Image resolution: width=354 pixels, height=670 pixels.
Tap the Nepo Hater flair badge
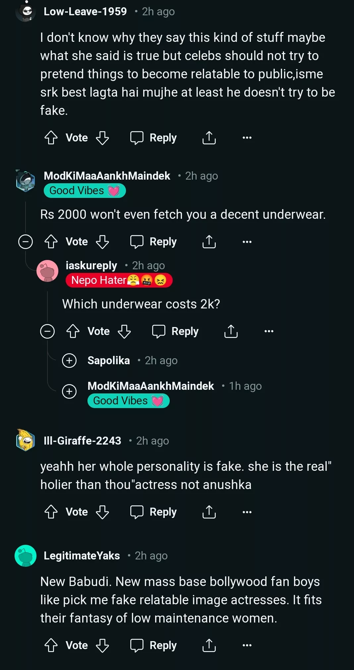pyautogui.click(x=119, y=280)
